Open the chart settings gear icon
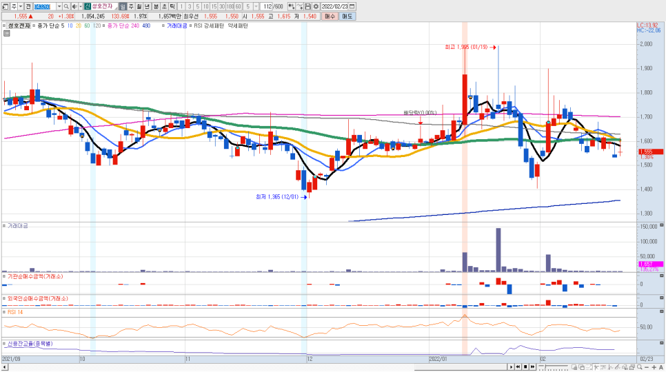This screenshot has width=666, height=372. [x=316, y=6]
